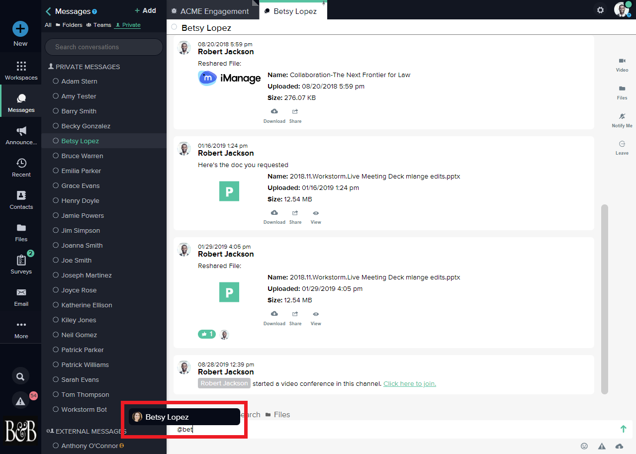Select the Private filter
This screenshot has width=636, height=454.
(x=128, y=25)
